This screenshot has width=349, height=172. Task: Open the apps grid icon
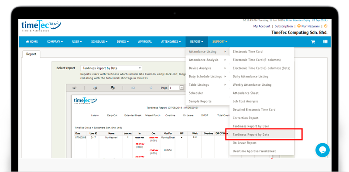coord(325,41)
